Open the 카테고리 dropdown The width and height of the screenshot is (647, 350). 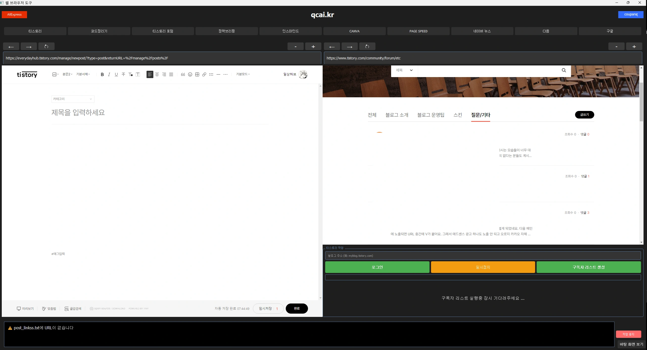[x=73, y=99]
